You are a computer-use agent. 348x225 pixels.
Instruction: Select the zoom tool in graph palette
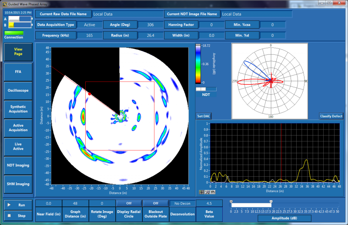click(207, 192)
